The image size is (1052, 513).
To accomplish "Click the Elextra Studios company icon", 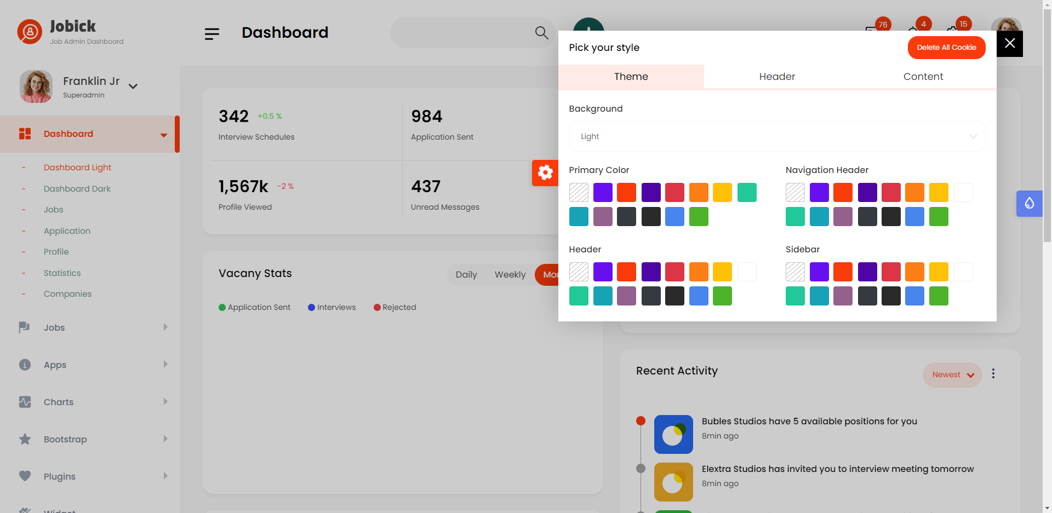I will [673, 482].
